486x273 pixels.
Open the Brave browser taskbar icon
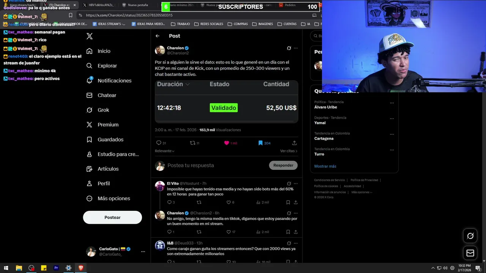coord(81,268)
